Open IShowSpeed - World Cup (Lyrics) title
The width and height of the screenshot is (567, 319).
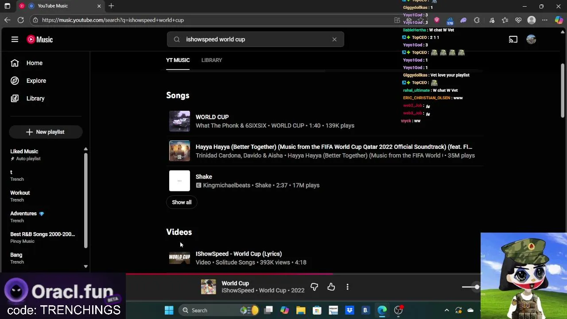point(239,254)
